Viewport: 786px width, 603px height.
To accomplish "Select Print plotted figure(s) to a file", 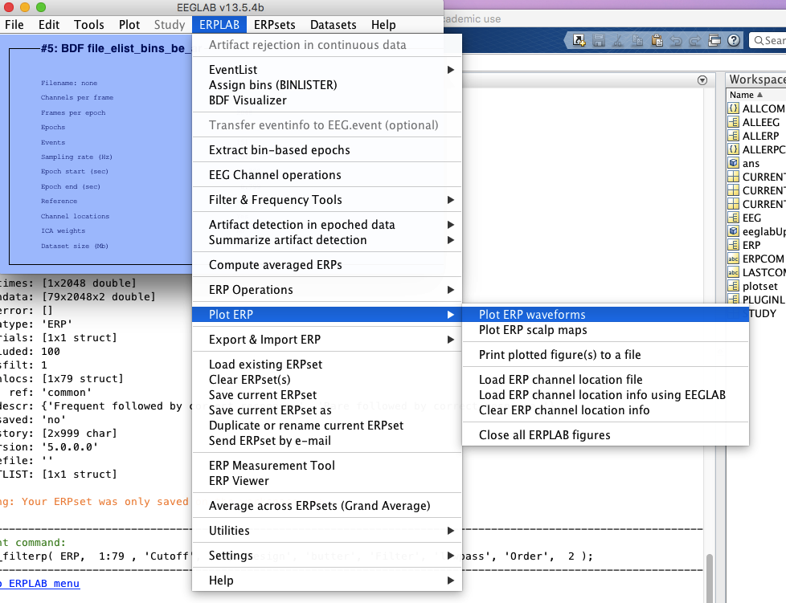I will (605, 355).
